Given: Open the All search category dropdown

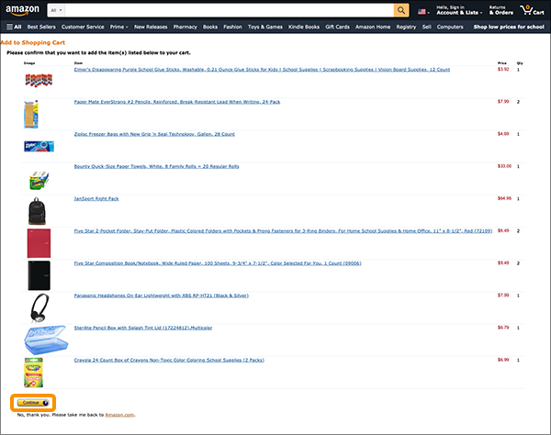Looking at the screenshot, I should (x=56, y=10).
